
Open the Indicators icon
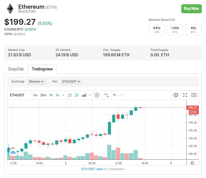tap(106, 95)
